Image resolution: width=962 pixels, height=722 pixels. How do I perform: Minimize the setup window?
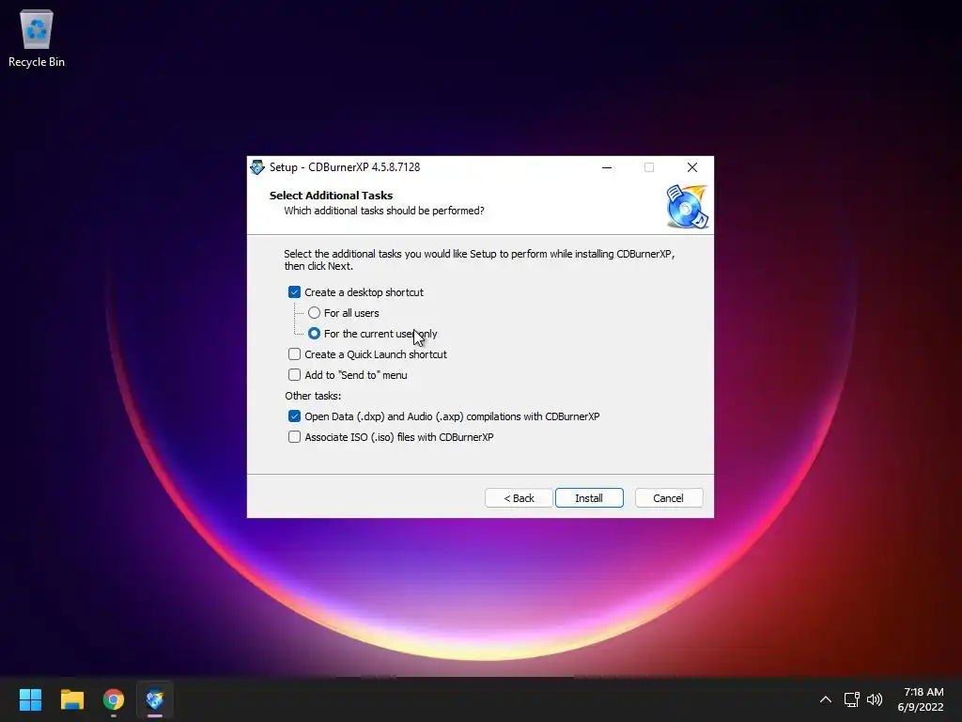click(x=607, y=167)
